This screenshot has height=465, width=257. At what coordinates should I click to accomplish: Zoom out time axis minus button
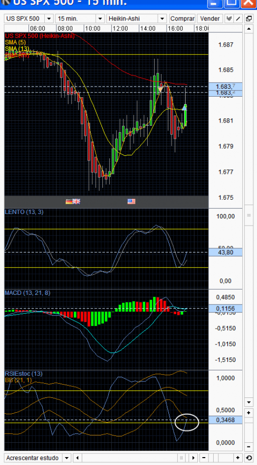click(x=204, y=458)
